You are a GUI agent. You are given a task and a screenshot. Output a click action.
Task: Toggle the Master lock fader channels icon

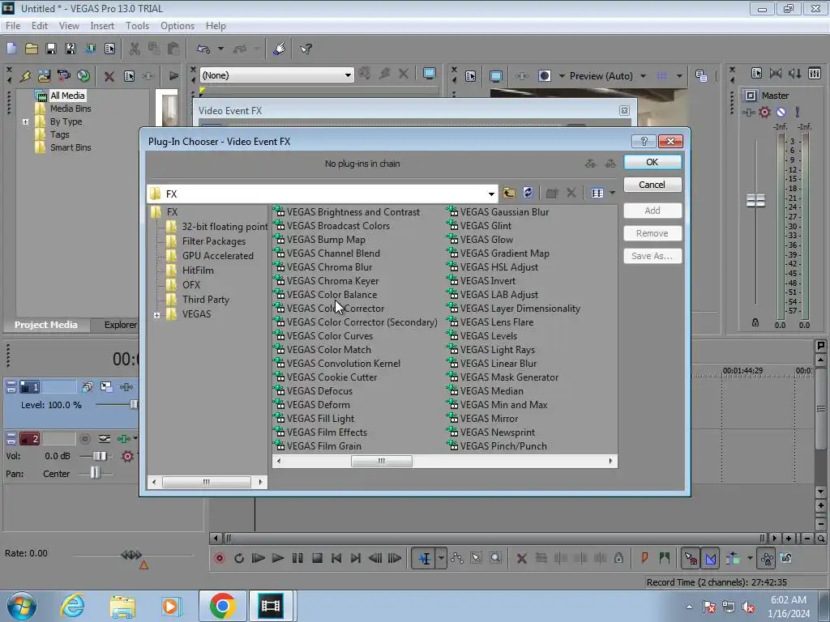click(755, 322)
